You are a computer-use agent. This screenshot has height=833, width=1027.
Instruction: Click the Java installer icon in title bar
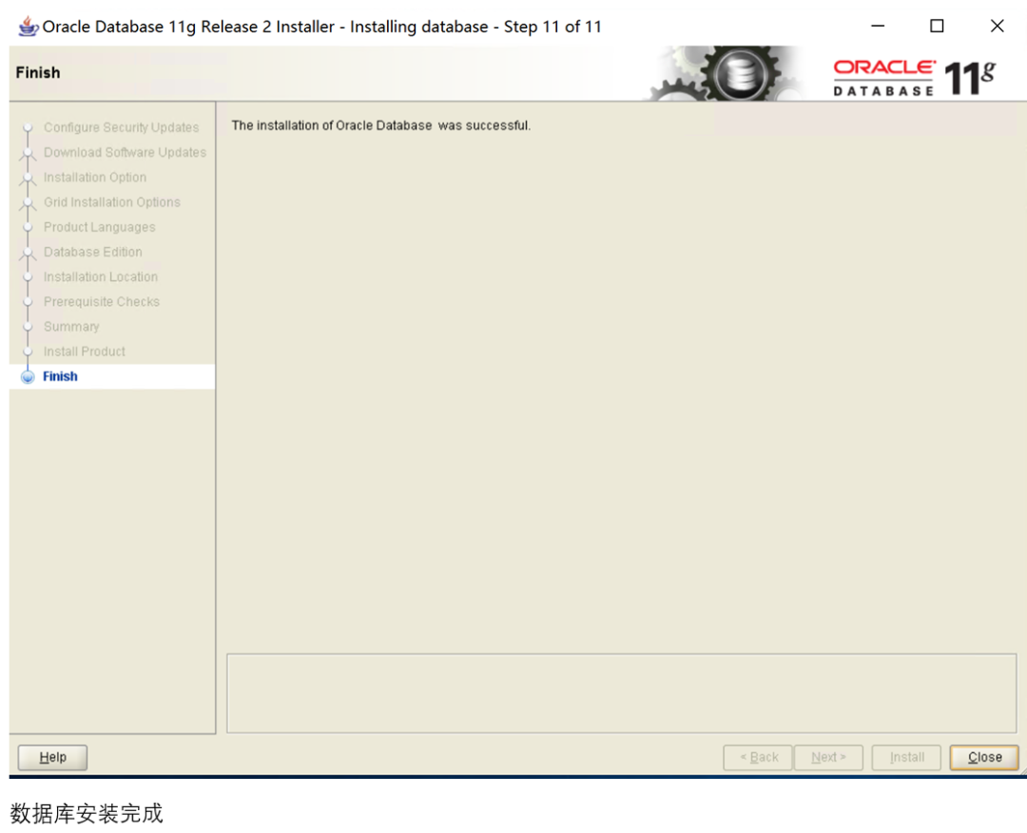[28, 27]
